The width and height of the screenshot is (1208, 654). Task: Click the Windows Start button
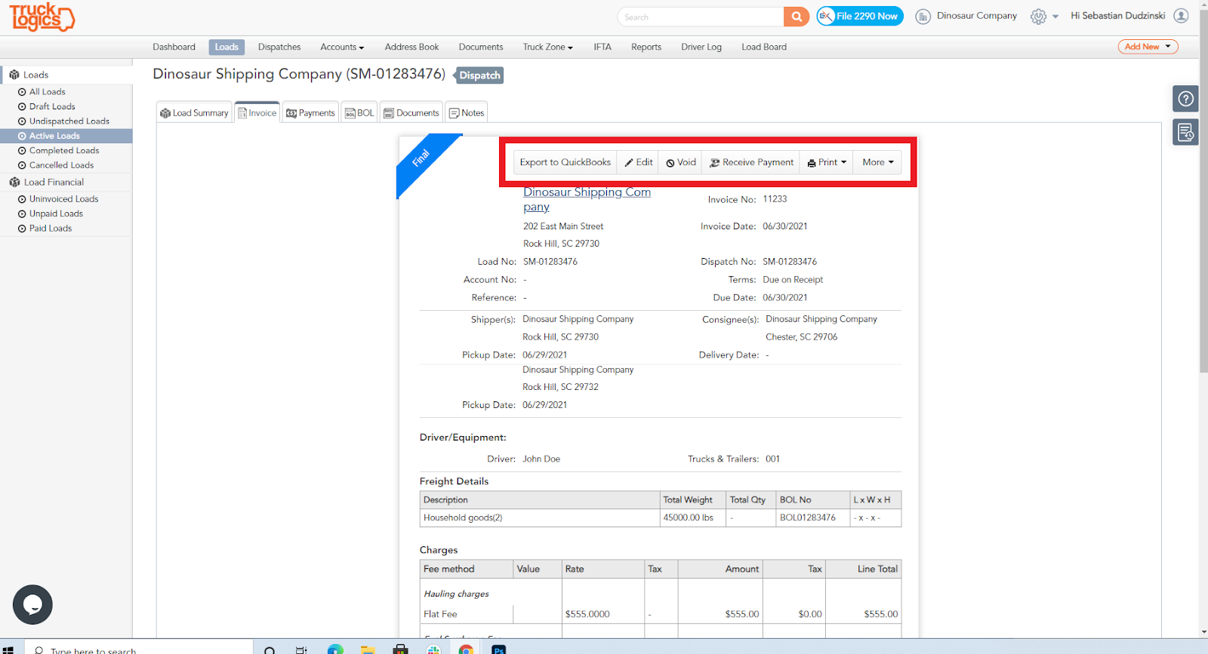[8, 649]
